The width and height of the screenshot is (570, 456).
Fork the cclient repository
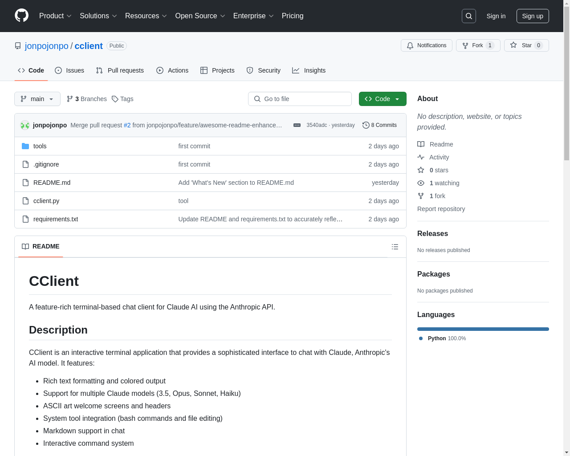478,45
